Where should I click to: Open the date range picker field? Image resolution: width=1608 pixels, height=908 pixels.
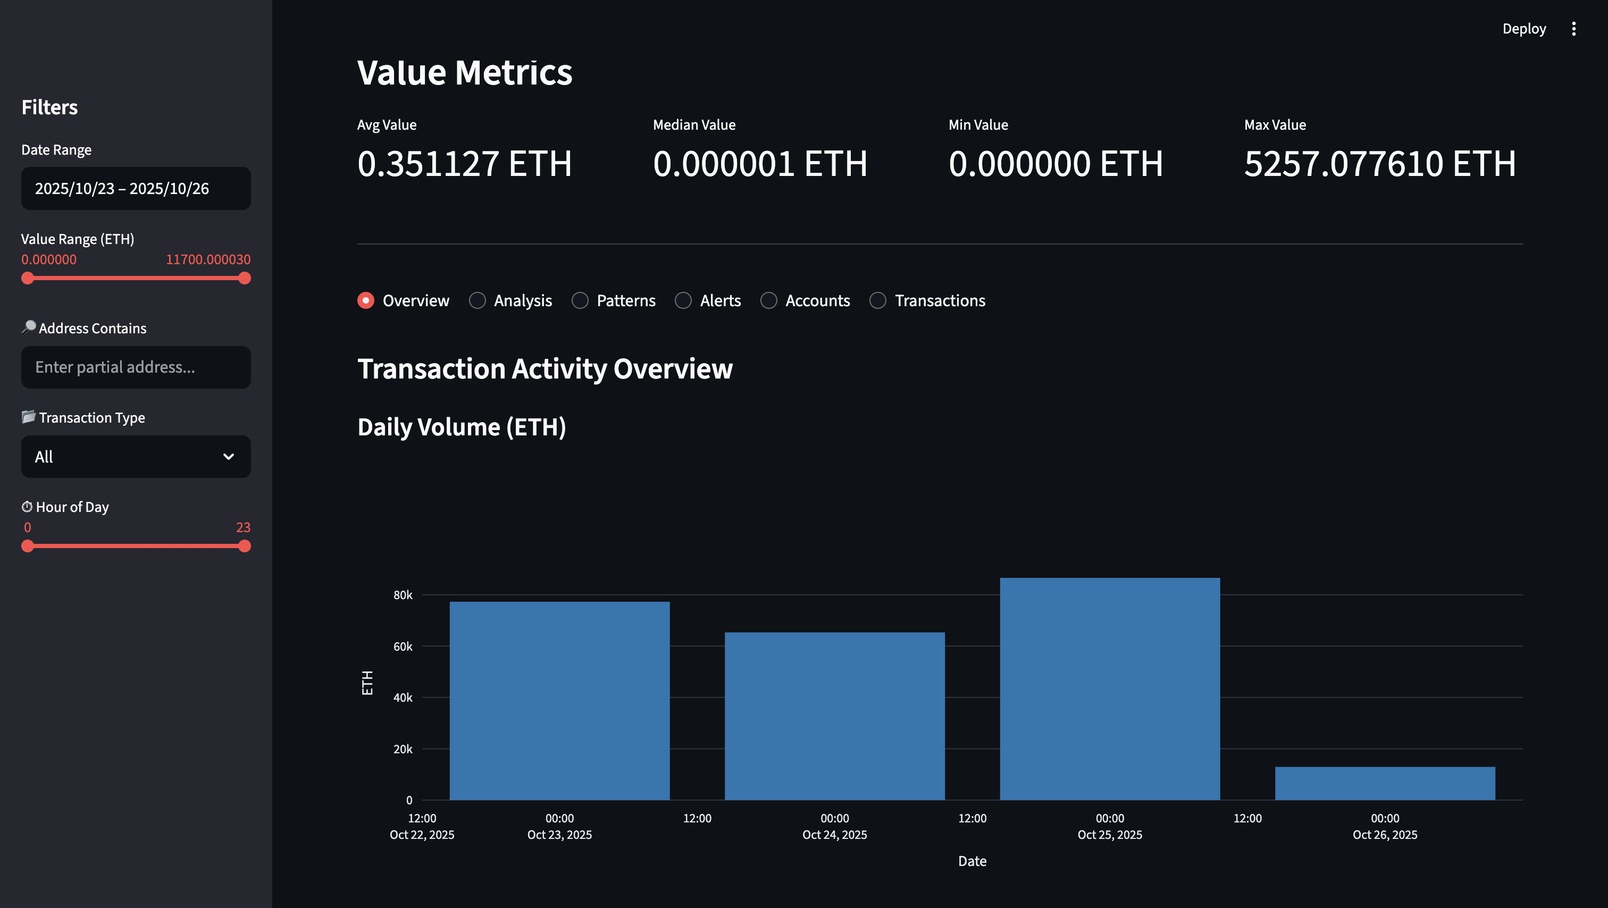coord(136,188)
